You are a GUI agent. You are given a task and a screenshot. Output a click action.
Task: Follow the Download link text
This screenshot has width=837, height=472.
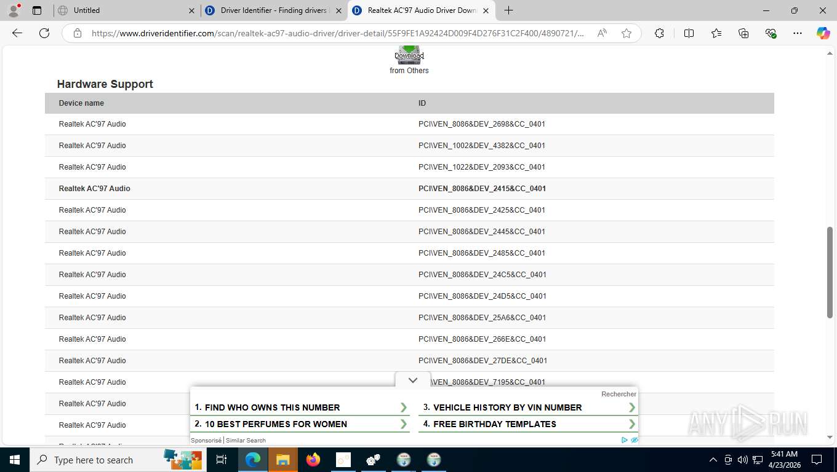pos(409,55)
